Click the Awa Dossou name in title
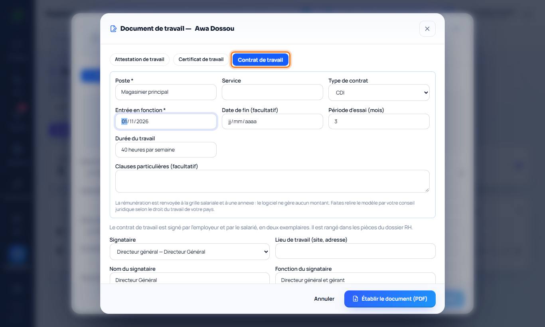Screen dimensions: 545x327 (x=215, y=29)
